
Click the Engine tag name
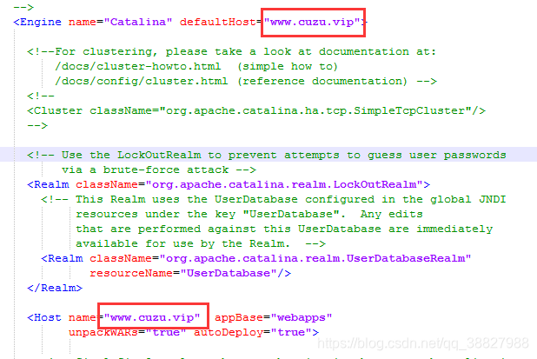(x=41, y=22)
